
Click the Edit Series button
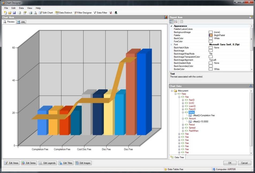pos(29,163)
